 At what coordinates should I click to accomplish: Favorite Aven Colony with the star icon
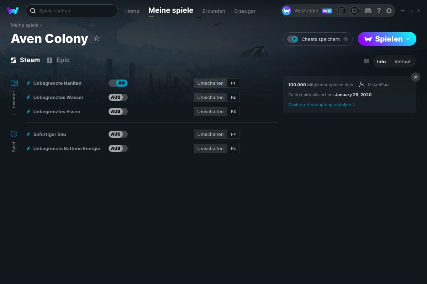pos(97,38)
